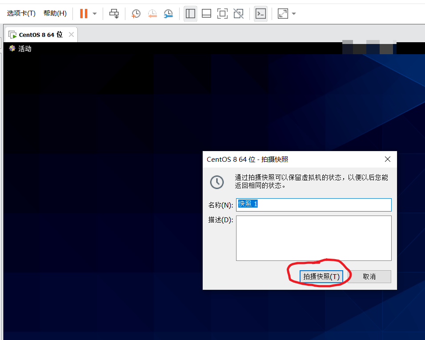Click the VM tab icon beside CentOS 8
The width and height of the screenshot is (425, 340).
click(12, 35)
